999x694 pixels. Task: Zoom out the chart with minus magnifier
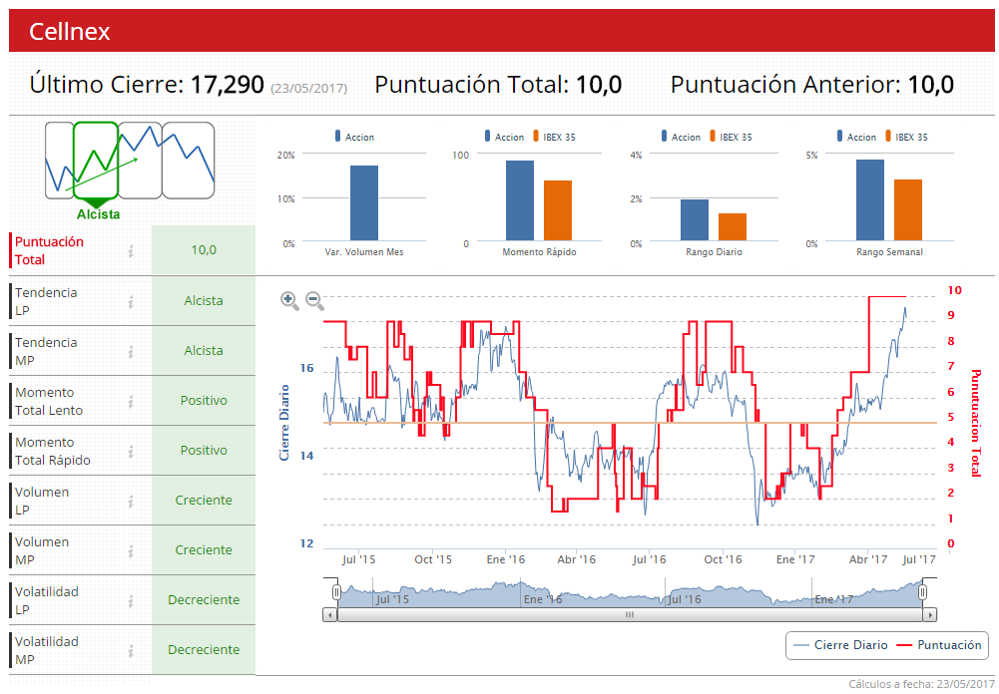314,300
